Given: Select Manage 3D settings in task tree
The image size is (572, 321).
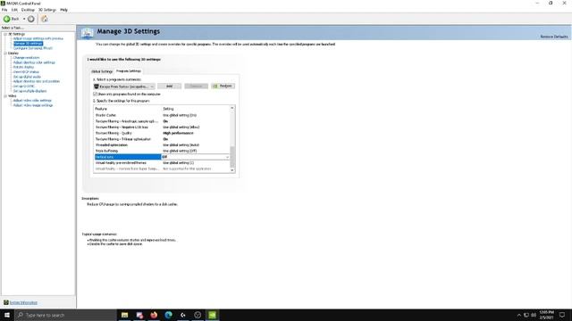Looking at the screenshot, I should 28,44.
